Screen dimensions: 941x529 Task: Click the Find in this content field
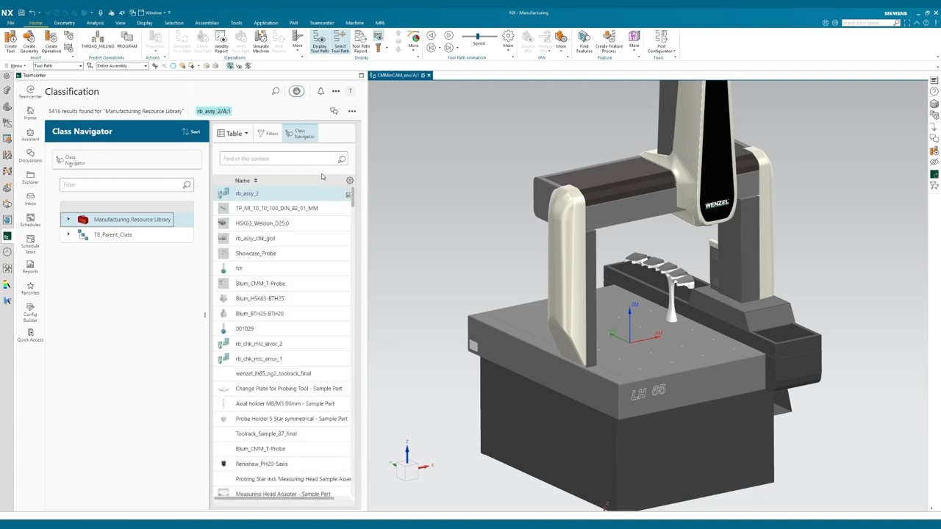click(283, 159)
